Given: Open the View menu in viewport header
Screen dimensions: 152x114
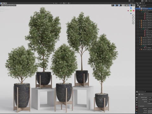Looking at the screenshot, I should coord(4,5).
